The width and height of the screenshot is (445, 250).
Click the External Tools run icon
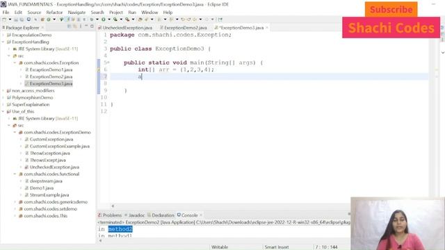127,19
